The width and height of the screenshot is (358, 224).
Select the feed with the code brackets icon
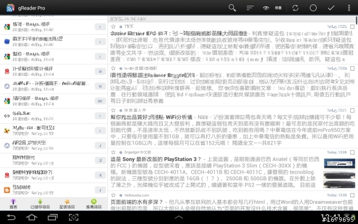pos(54,116)
